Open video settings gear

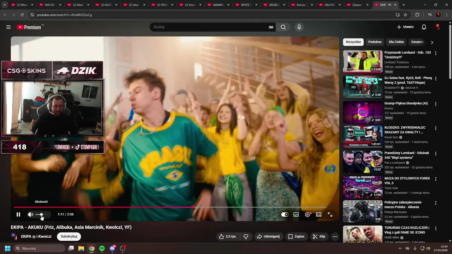308,214
